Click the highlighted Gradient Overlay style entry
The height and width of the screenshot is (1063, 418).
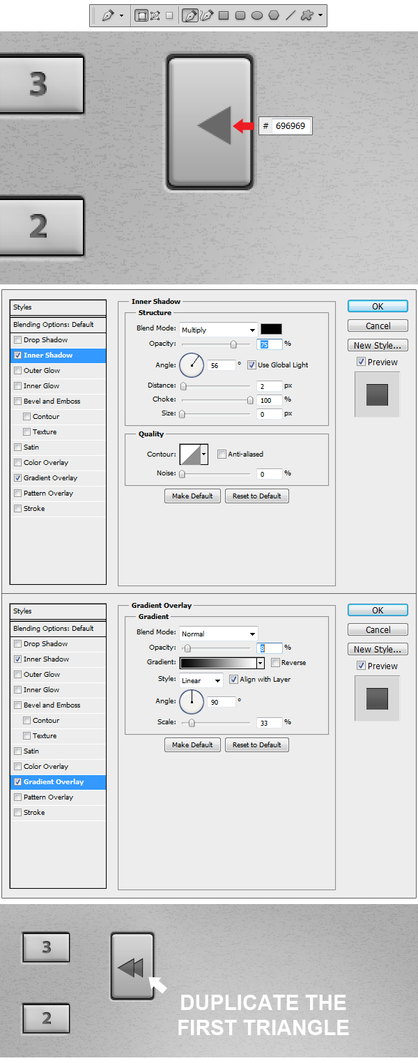point(58,782)
